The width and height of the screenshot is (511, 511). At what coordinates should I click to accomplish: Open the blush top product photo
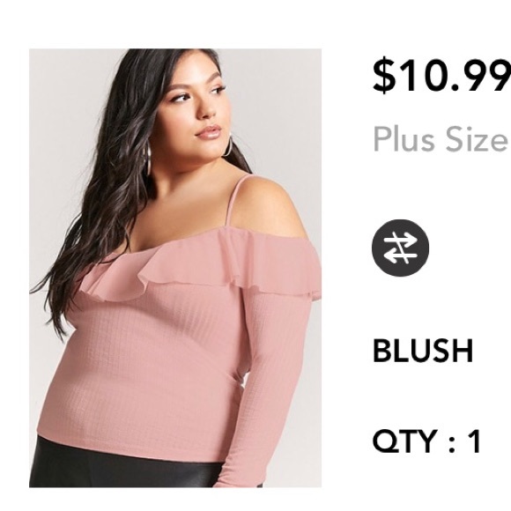tap(175, 268)
